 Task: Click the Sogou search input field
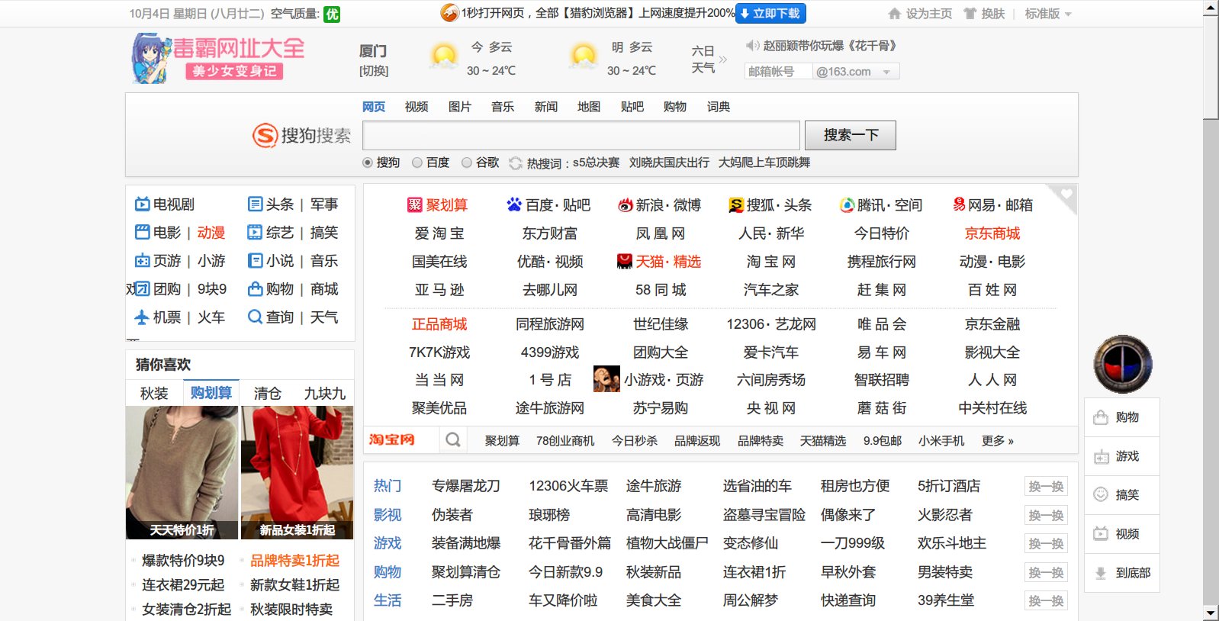[x=581, y=135]
